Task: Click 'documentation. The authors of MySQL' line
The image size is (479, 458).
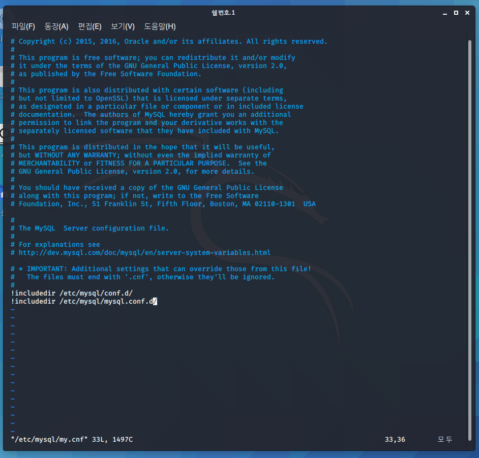Action: [151, 114]
